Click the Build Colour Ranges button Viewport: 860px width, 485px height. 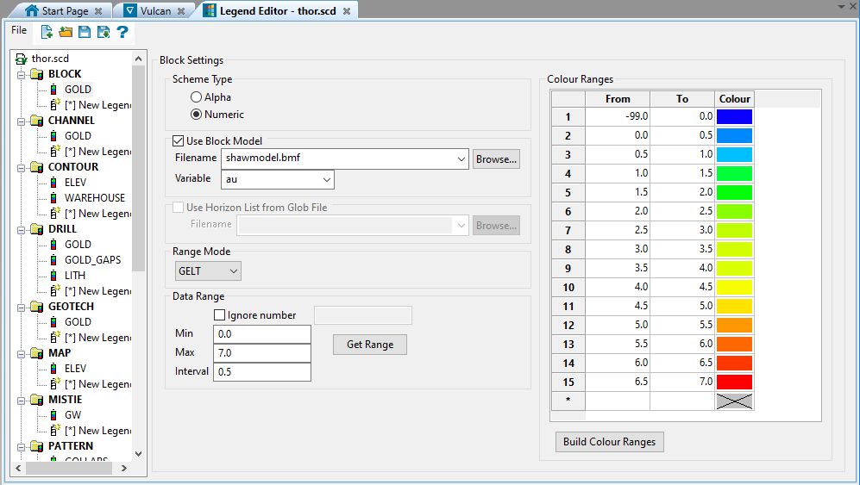tap(609, 442)
